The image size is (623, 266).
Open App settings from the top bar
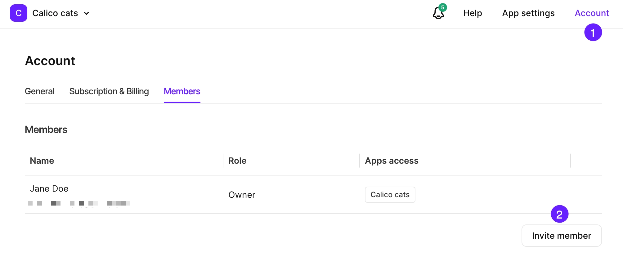(528, 13)
